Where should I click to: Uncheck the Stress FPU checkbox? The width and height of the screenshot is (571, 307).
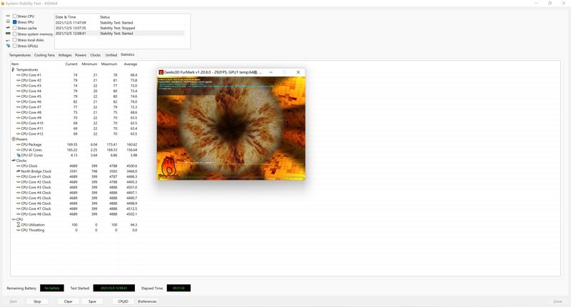pos(15,22)
